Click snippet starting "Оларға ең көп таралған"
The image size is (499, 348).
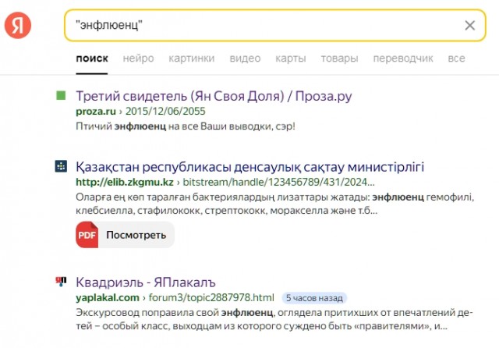tap(275, 204)
